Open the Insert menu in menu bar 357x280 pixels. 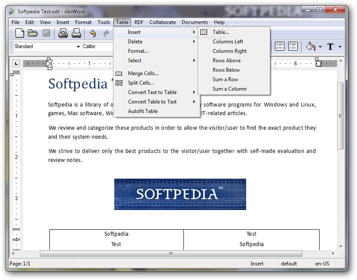click(x=63, y=22)
